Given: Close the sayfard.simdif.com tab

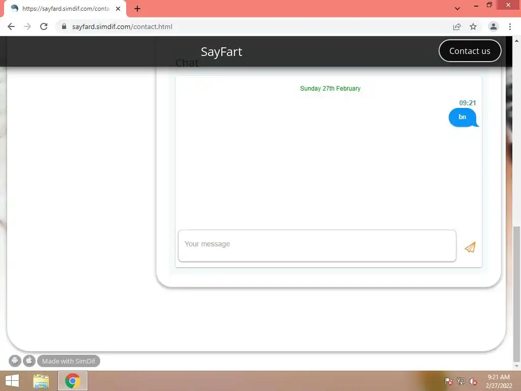Looking at the screenshot, I should [x=118, y=9].
